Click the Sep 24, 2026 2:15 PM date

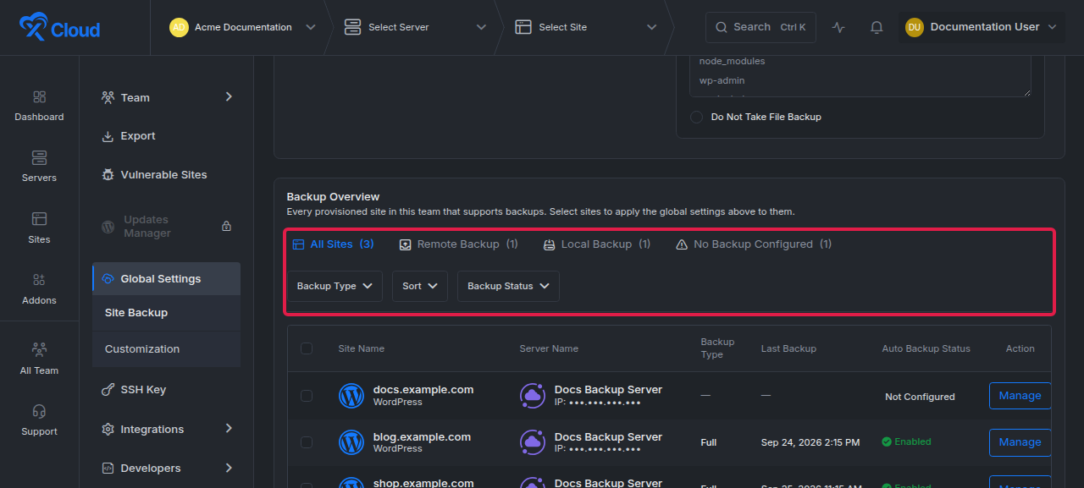[810, 442]
